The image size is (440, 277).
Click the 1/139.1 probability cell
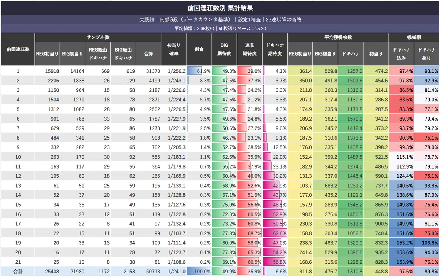(174, 186)
